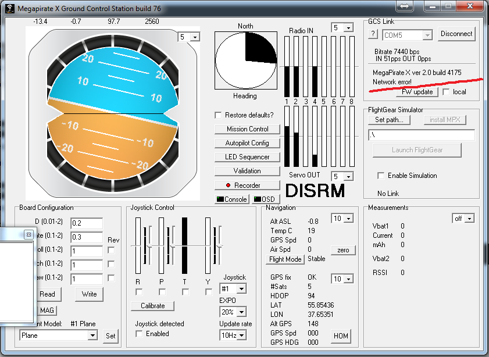Click the Roll (0.1-2) value field

point(87,251)
